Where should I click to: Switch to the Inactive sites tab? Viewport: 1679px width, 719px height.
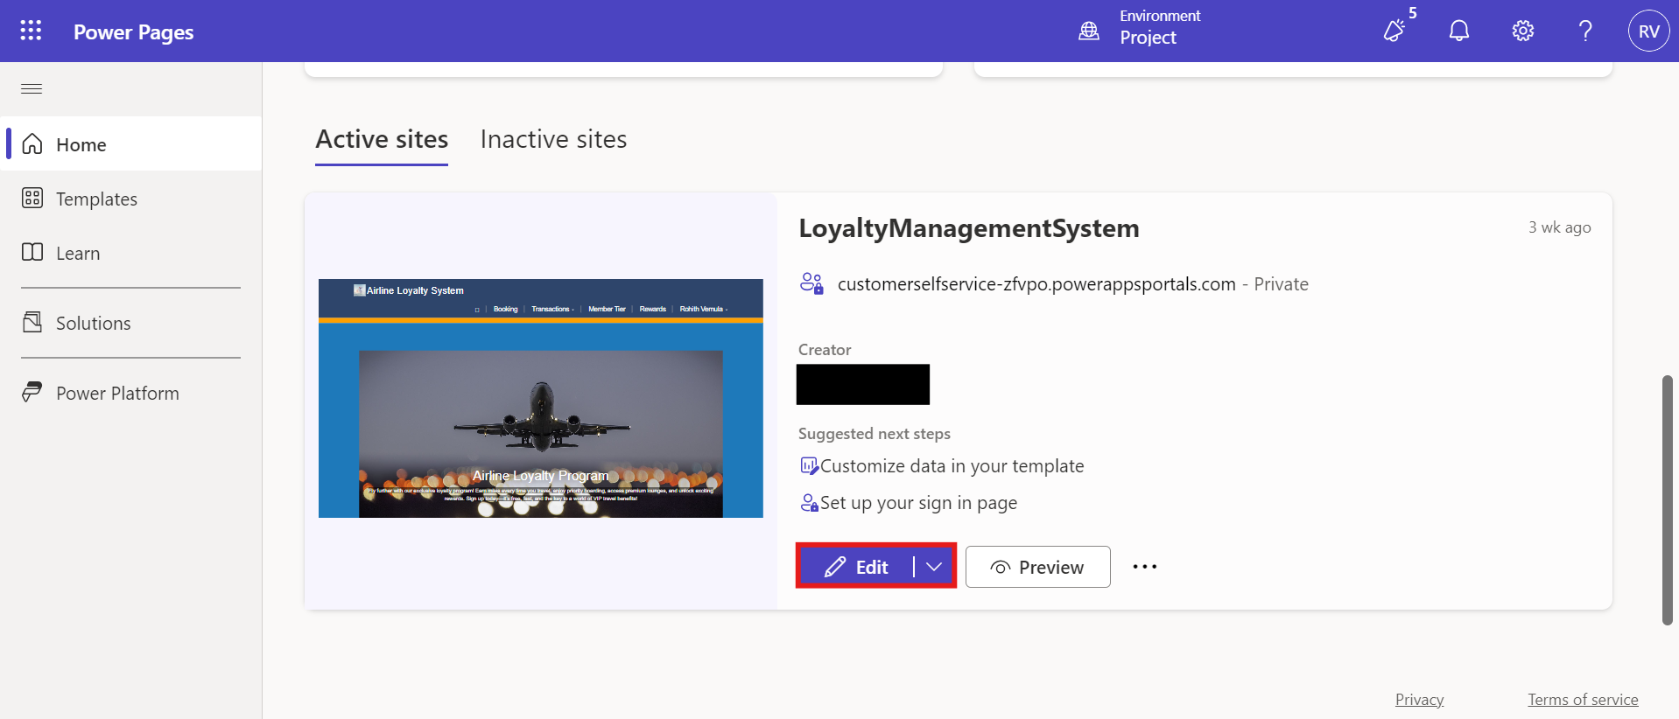pyautogui.click(x=553, y=140)
